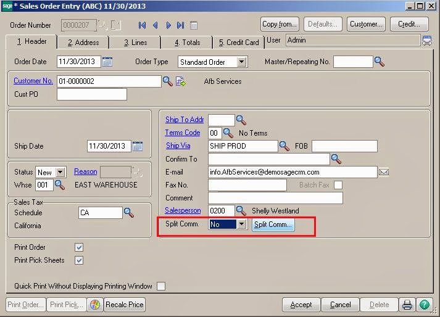The image size is (440, 317).
Task: Open help with green question icon
Action: (x=425, y=305)
